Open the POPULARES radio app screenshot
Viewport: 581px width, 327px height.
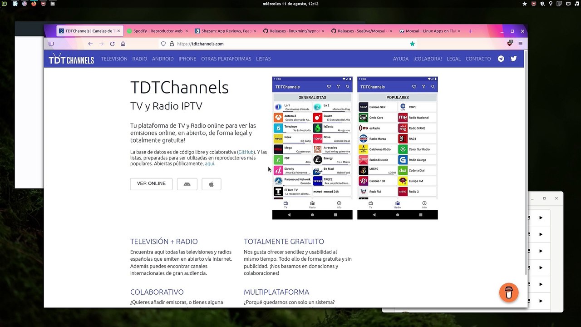coord(398,148)
